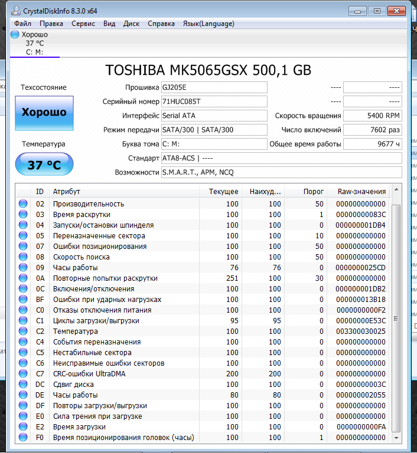Click status orb for Сила трения при загрузке
Screen dimensions: 417x453
pos(23,416)
